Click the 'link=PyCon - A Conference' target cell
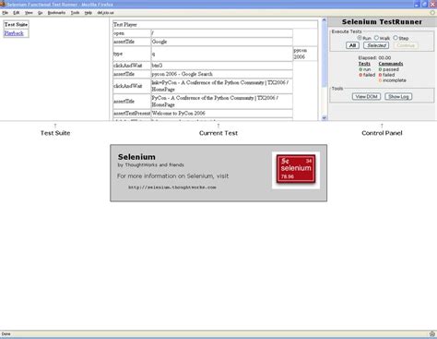Image resolution: width=437 pixels, height=339 pixels. click(221, 86)
